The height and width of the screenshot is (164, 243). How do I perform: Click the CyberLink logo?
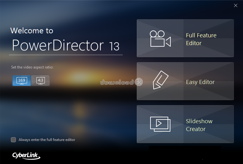click(x=26, y=156)
